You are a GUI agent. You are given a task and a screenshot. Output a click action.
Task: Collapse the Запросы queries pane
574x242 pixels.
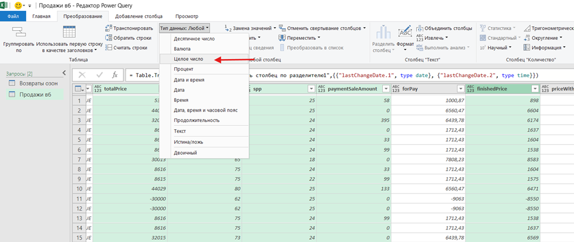(64, 73)
